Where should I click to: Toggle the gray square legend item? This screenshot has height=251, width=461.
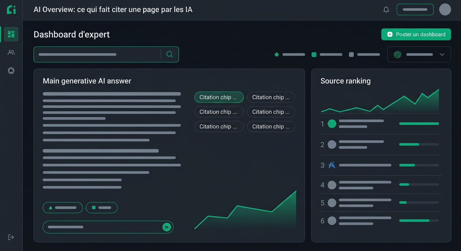click(x=351, y=55)
